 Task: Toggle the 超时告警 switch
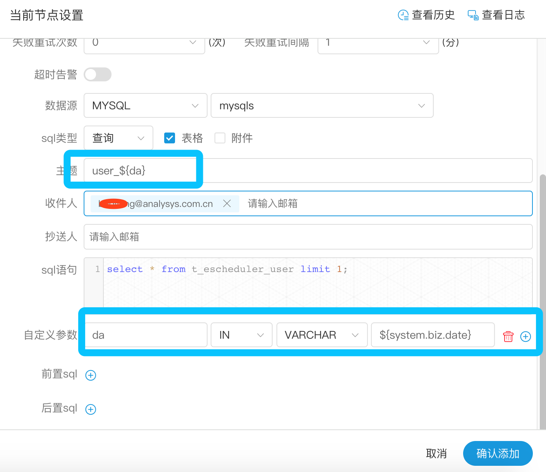pos(98,74)
